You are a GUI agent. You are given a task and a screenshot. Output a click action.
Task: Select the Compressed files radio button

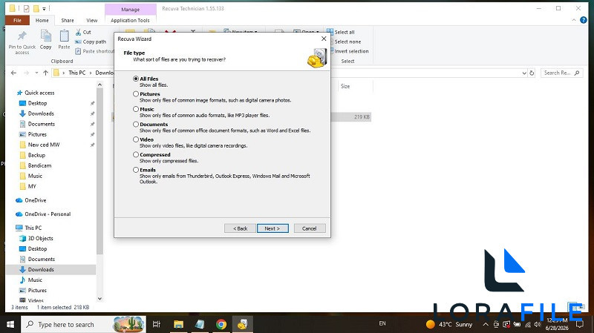[136, 154]
